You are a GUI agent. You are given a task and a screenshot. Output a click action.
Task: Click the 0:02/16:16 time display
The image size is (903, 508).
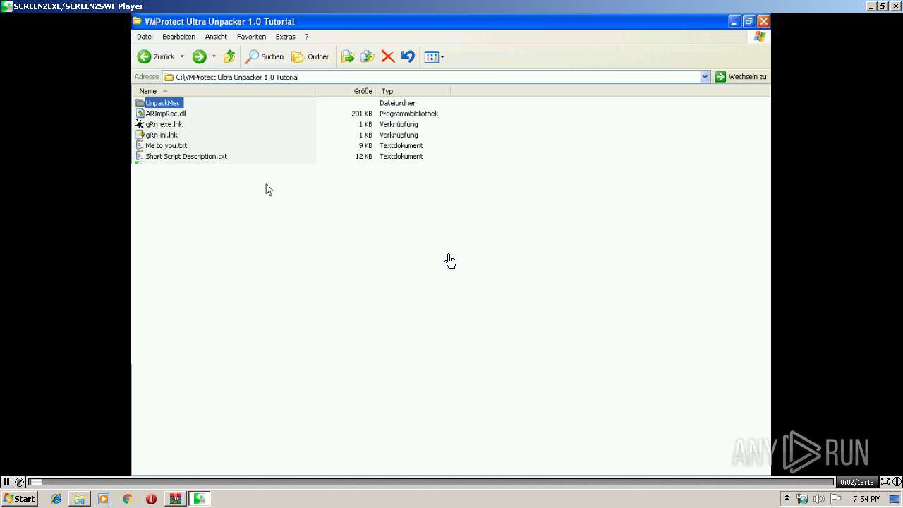coord(856,483)
